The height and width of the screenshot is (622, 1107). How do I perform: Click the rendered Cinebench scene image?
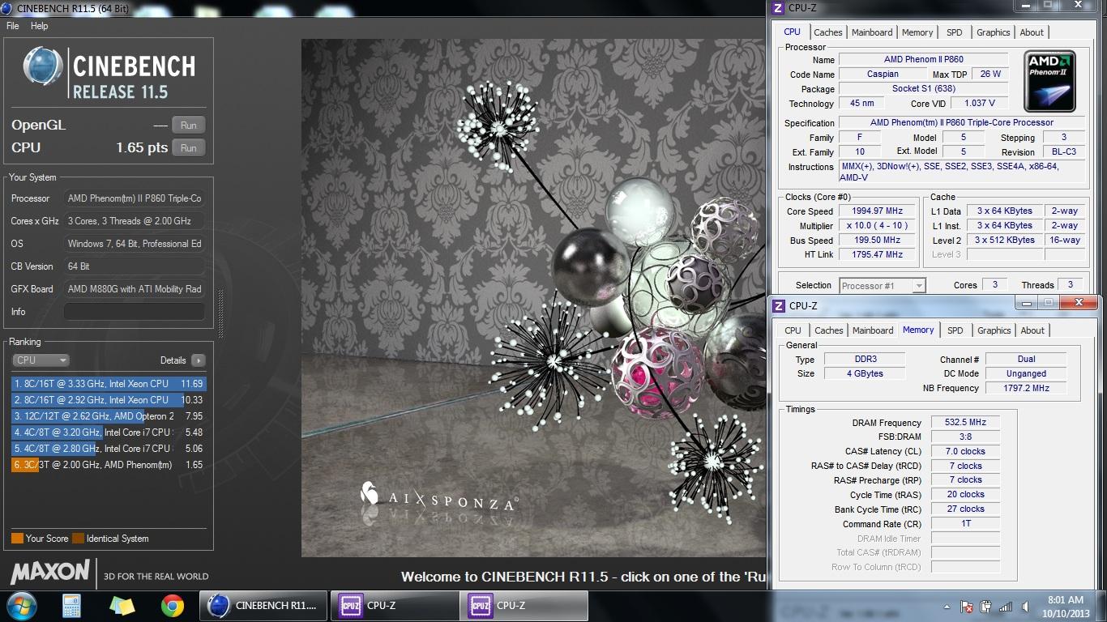pos(533,298)
